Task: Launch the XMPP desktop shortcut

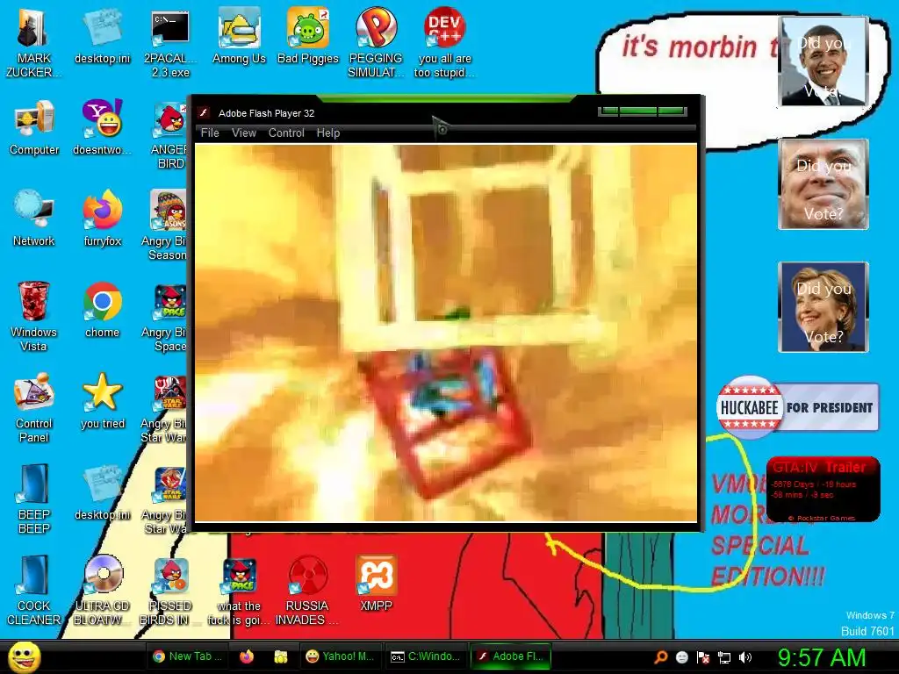Action: [376, 584]
